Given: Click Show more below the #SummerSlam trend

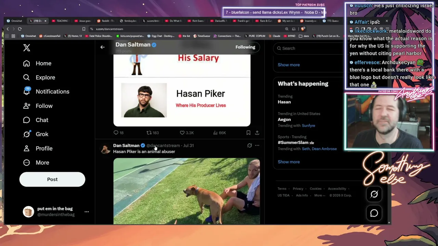Looking at the screenshot, I should click(x=289, y=162).
